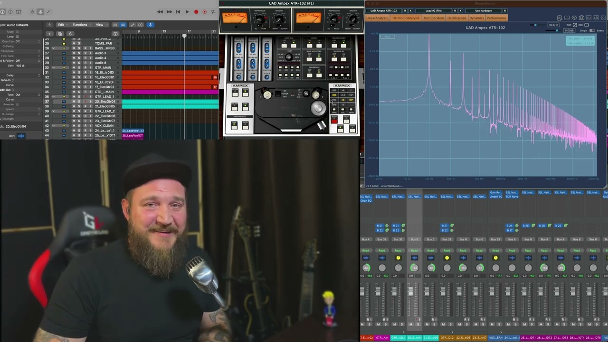The image size is (608, 342).
Task: Toggle global Solo S button in track header
Action: coord(70,34)
